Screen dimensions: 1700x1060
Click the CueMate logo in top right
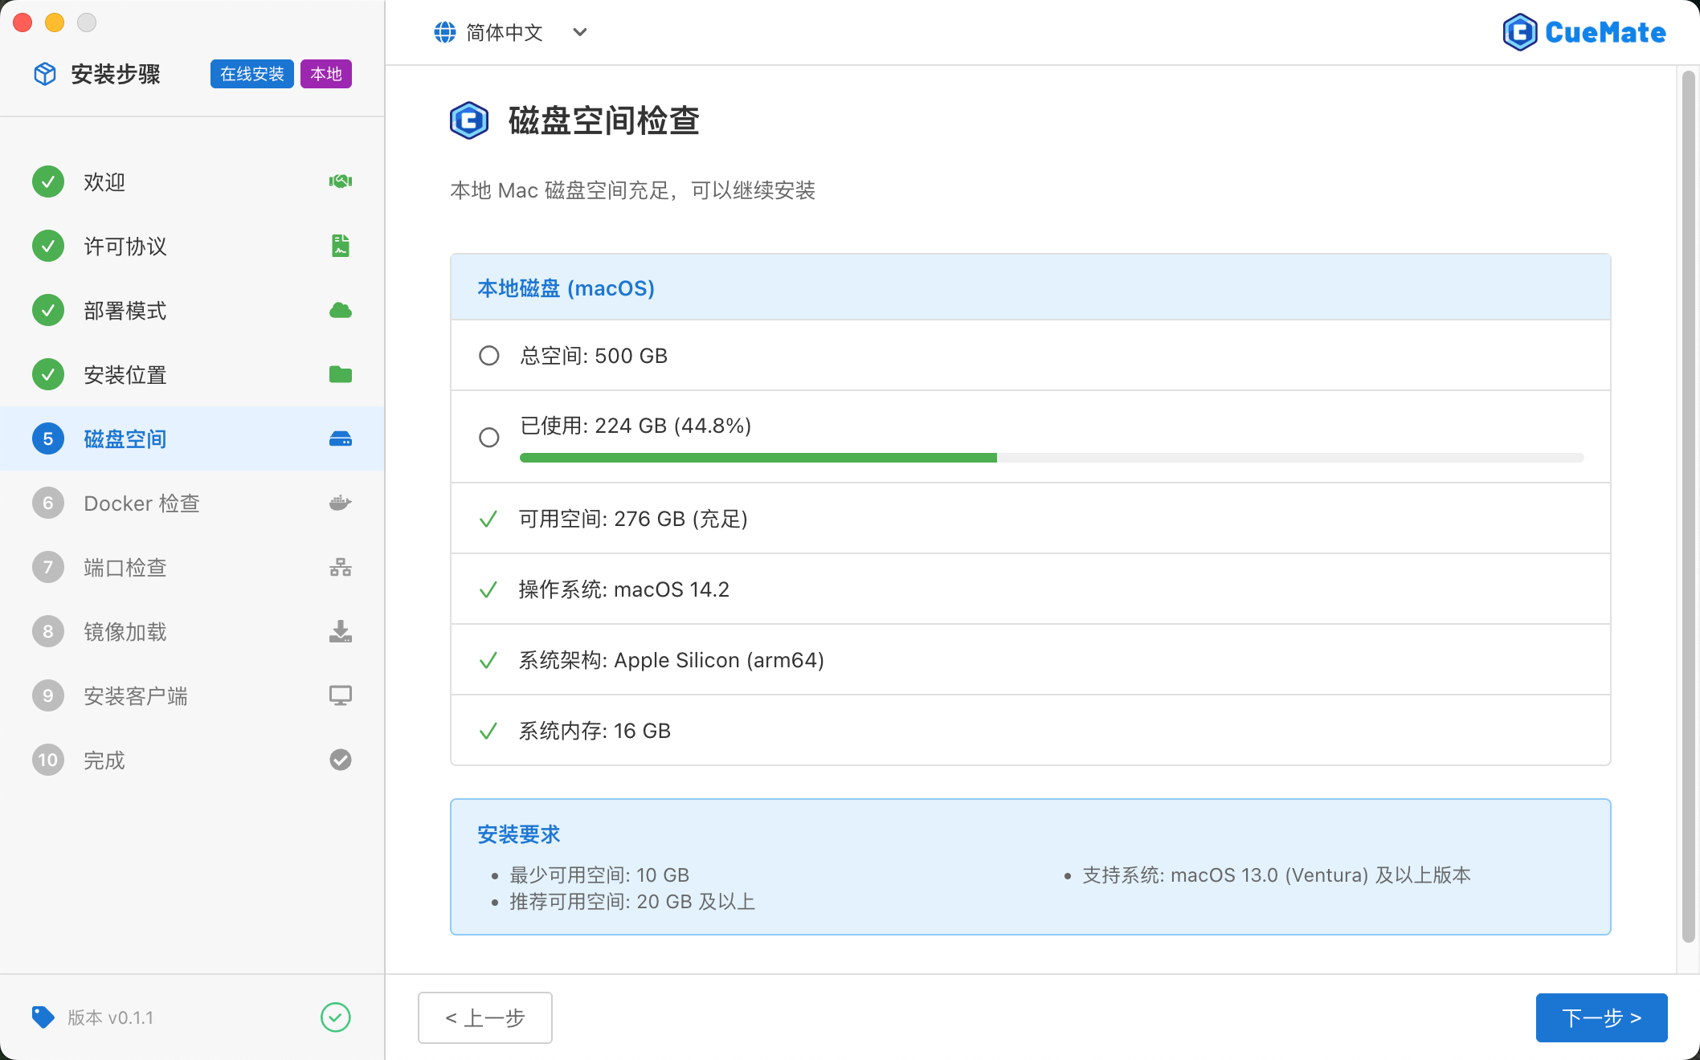tap(1584, 32)
